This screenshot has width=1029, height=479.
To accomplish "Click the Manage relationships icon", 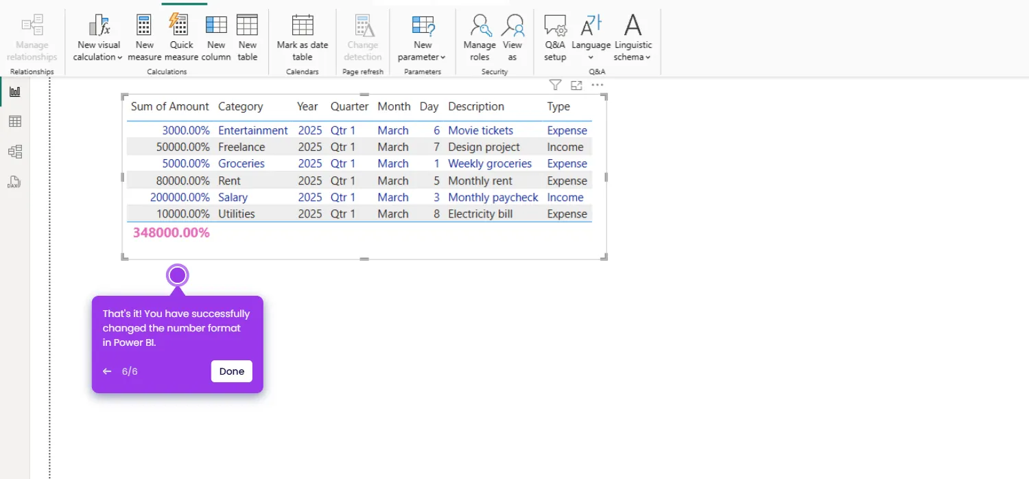I will pyautogui.click(x=32, y=26).
